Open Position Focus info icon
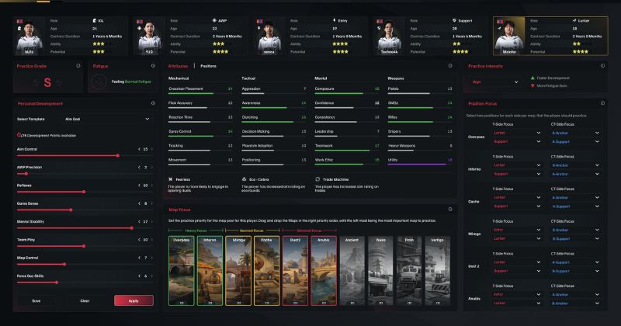 coord(602,103)
